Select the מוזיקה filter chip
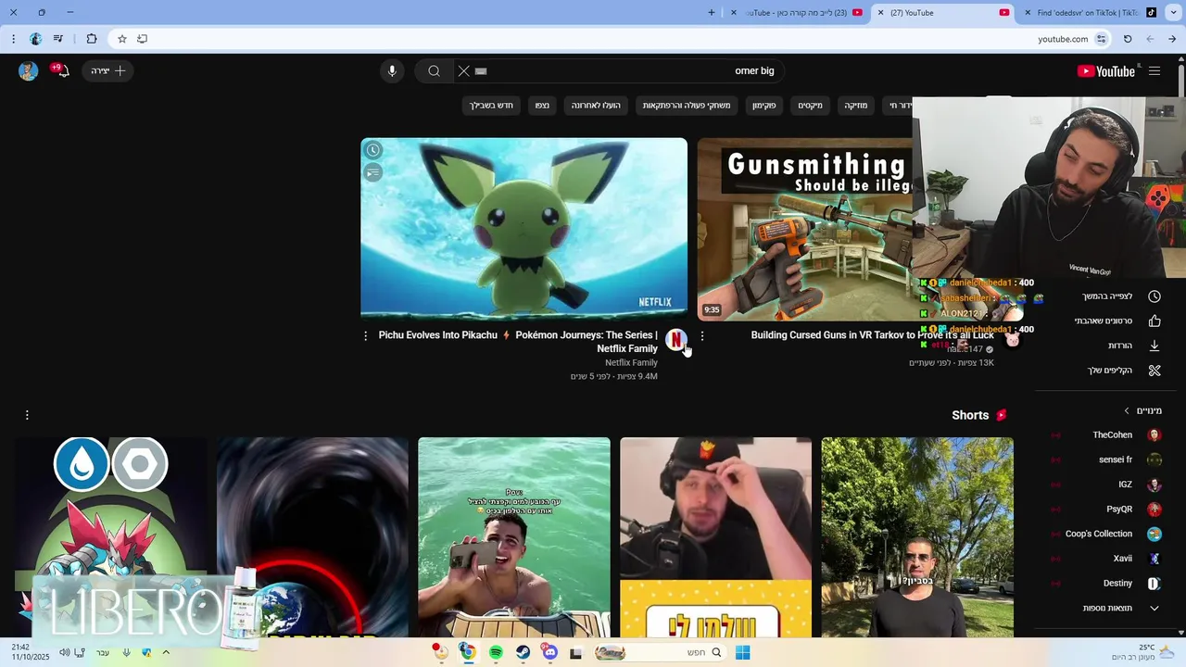Image resolution: width=1186 pixels, height=667 pixels. coord(856,106)
